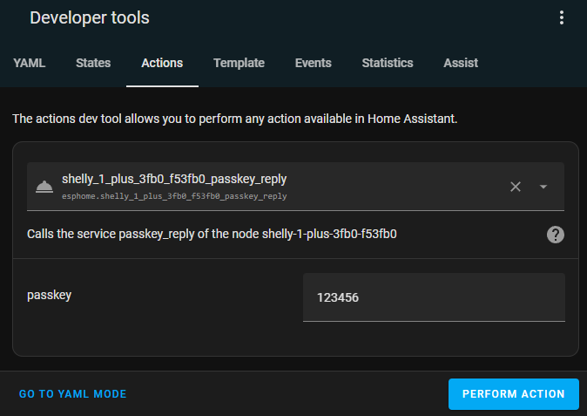Viewport: 587px width, 416px height.
Task: Select the Actions tab
Action: [162, 63]
